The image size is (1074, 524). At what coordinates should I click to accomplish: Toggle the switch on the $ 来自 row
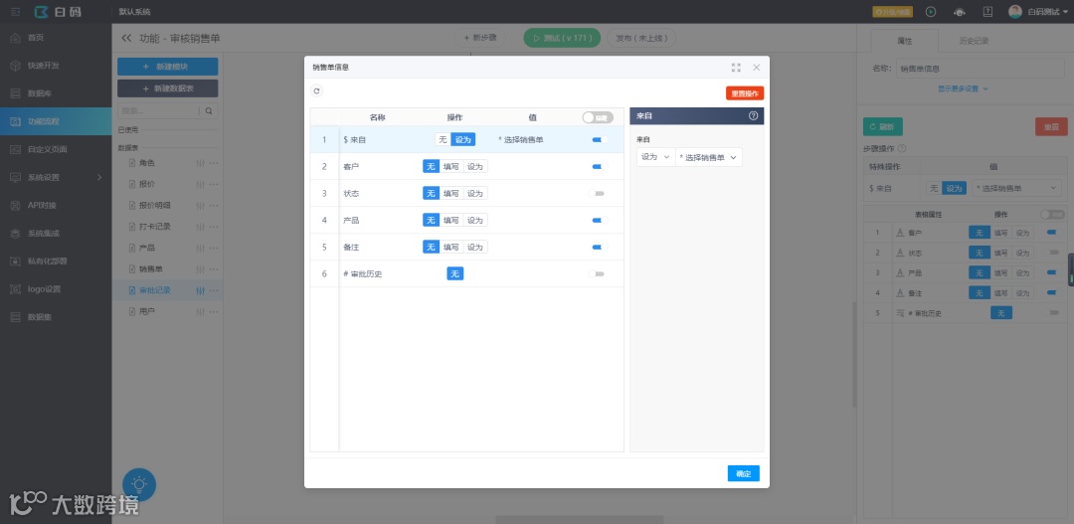click(600, 140)
